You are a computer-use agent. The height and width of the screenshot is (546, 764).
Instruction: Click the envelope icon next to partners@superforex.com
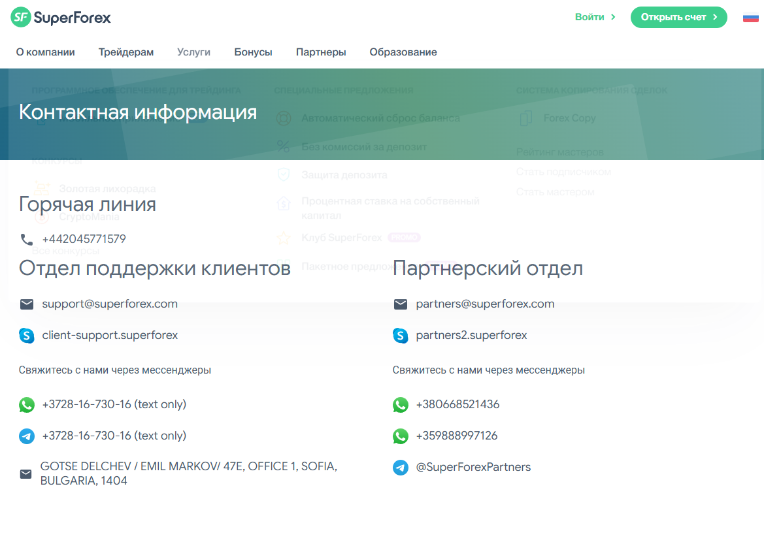tap(401, 304)
